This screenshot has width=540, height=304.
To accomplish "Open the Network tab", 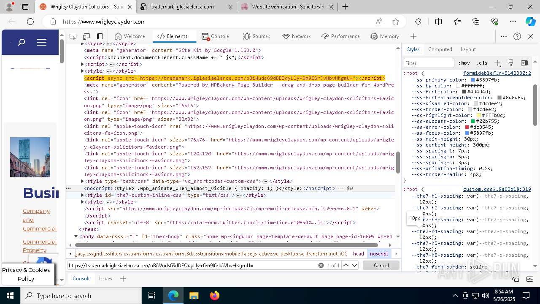I will point(297,36).
